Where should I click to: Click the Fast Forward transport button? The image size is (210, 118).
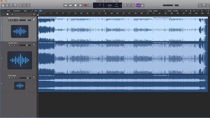71,5
